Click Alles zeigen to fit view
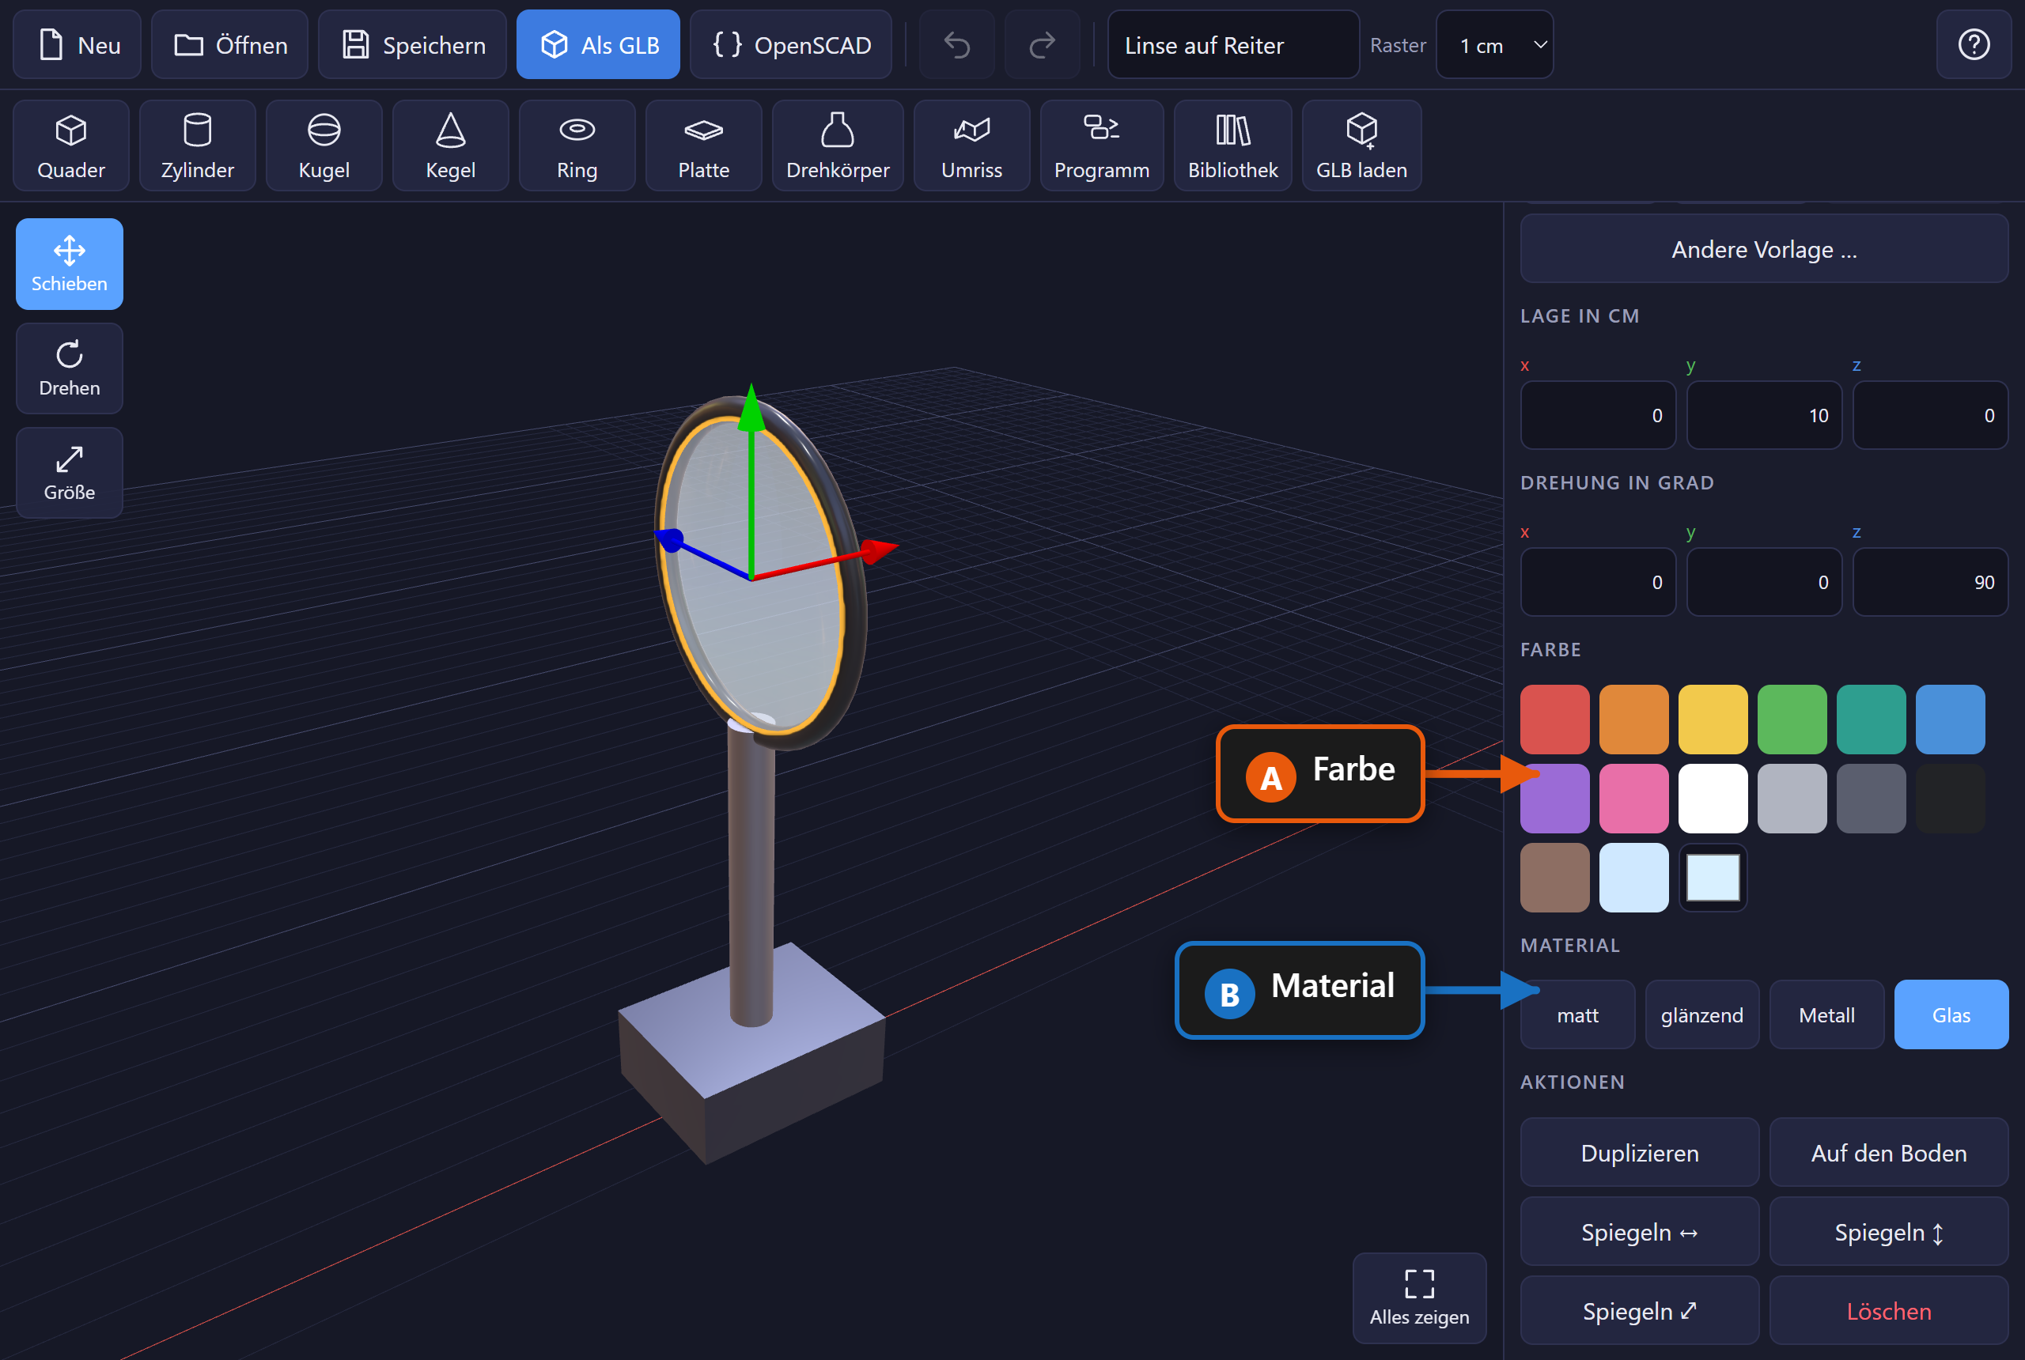 point(1419,1298)
